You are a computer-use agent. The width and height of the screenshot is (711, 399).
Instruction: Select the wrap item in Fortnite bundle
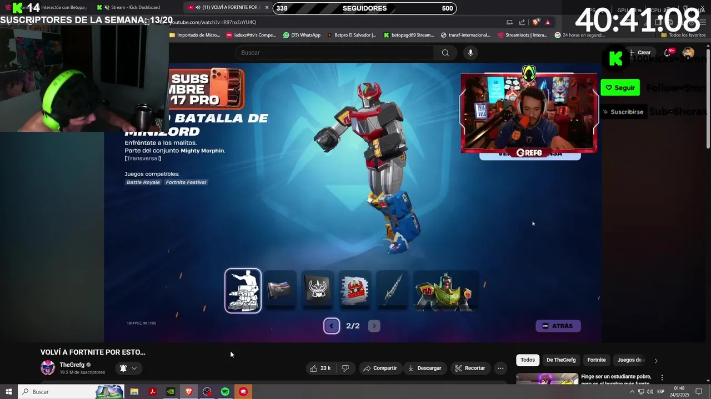click(x=279, y=291)
